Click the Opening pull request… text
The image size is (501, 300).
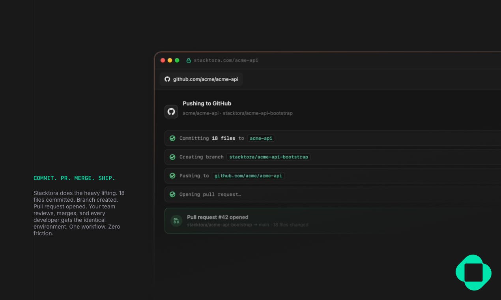click(210, 194)
